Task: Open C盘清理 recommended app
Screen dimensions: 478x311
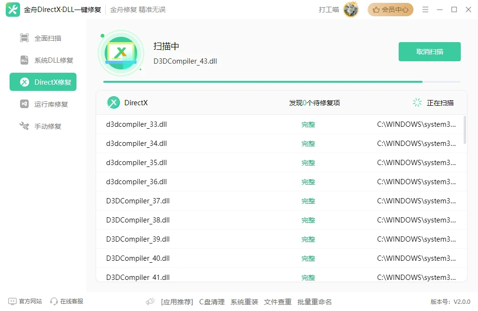Action: (212, 302)
